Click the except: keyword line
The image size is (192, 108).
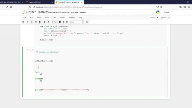coord(39,79)
